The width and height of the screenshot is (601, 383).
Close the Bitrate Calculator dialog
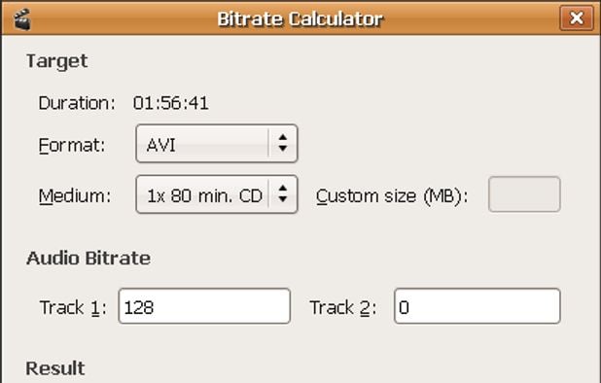pos(576,18)
